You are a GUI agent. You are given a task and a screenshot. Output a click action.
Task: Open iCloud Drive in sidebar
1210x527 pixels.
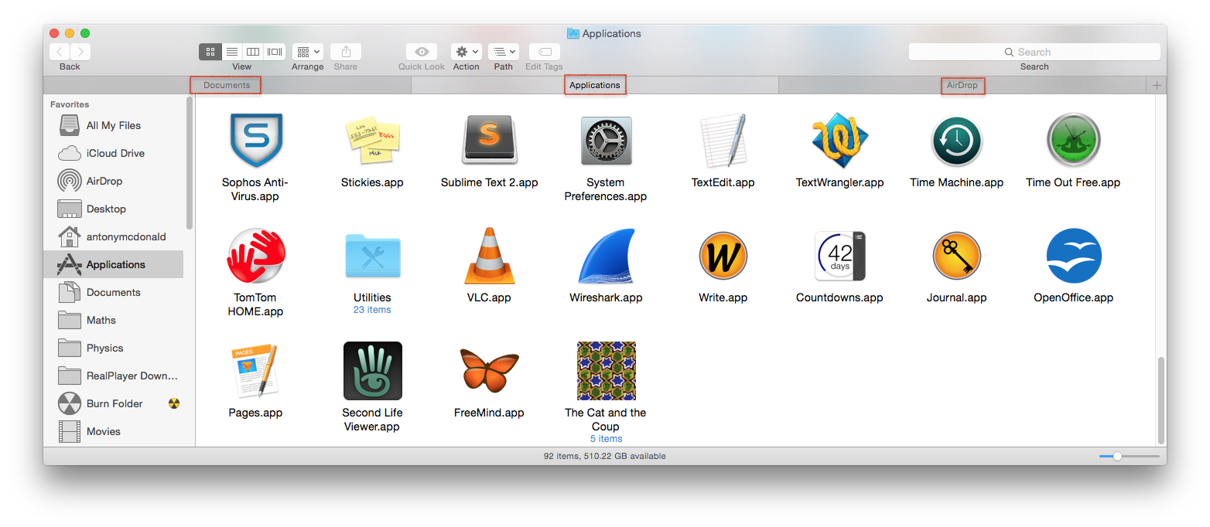(114, 153)
